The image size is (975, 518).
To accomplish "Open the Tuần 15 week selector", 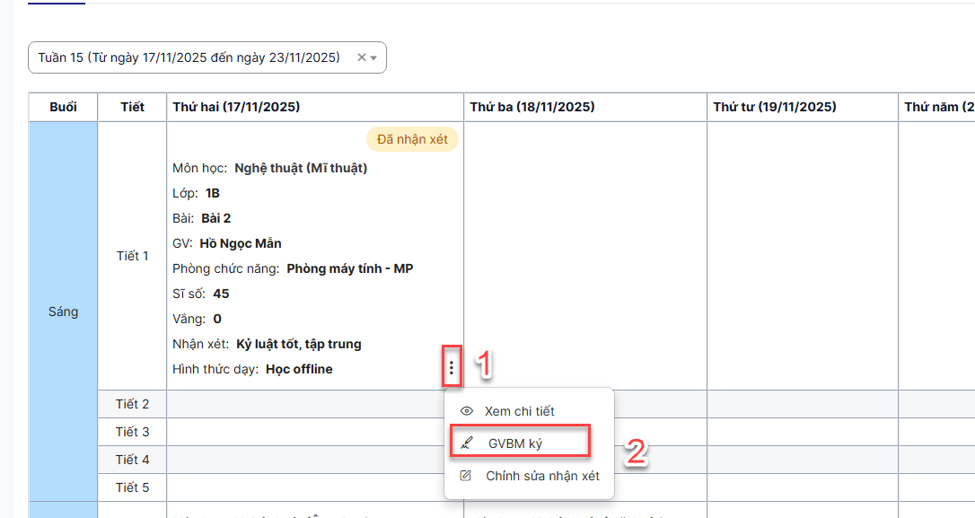I will [189, 57].
